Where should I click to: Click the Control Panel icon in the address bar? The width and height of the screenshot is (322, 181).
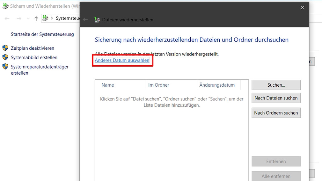(45, 18)
